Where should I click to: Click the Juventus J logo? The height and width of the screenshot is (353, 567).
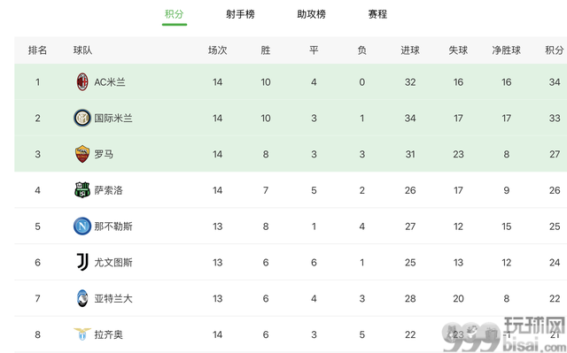(82, 262)
